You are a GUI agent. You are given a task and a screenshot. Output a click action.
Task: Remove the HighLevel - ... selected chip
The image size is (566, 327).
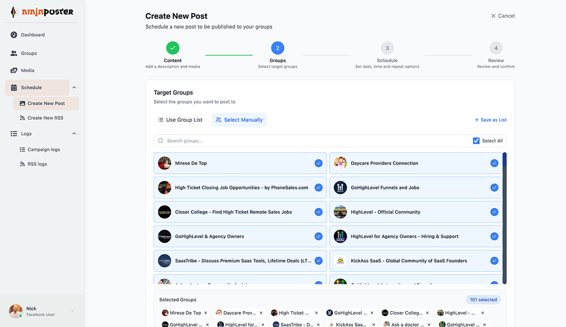(x=483, y=313)
